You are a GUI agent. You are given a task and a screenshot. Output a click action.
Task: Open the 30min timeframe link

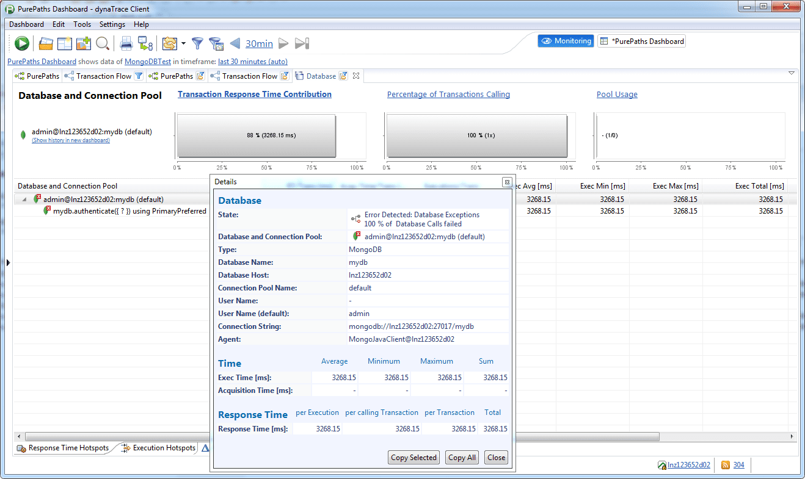259,43
